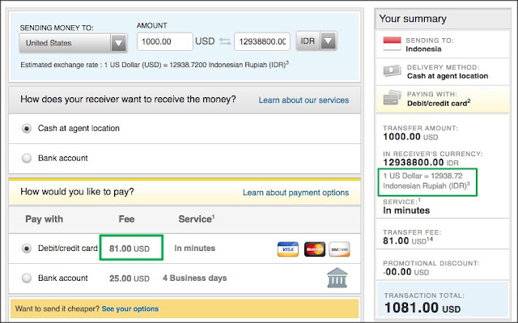Click Debit/credit card in summary

point(439,103)
